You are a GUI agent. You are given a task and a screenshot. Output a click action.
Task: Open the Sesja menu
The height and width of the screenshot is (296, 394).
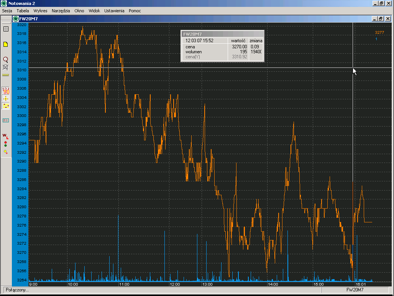click(7, 11)
